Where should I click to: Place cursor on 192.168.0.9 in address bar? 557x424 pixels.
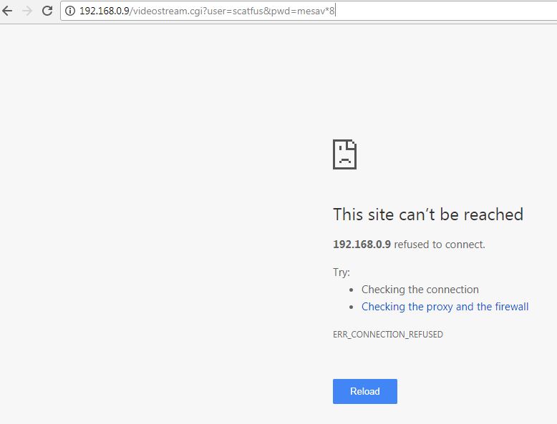[x=104, y=11]
